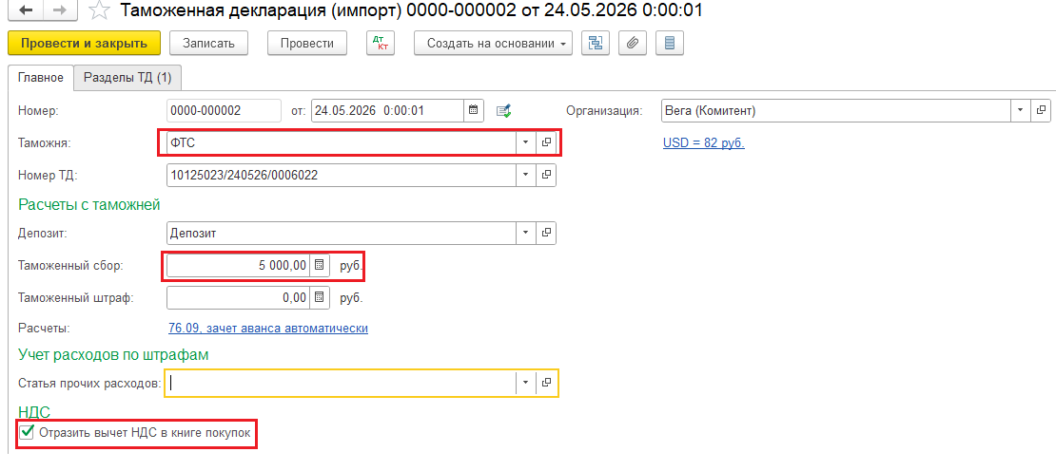The image size is (1056, 471).
Task: Expand the Организация dropdown list
Action: pos(1020,111)
